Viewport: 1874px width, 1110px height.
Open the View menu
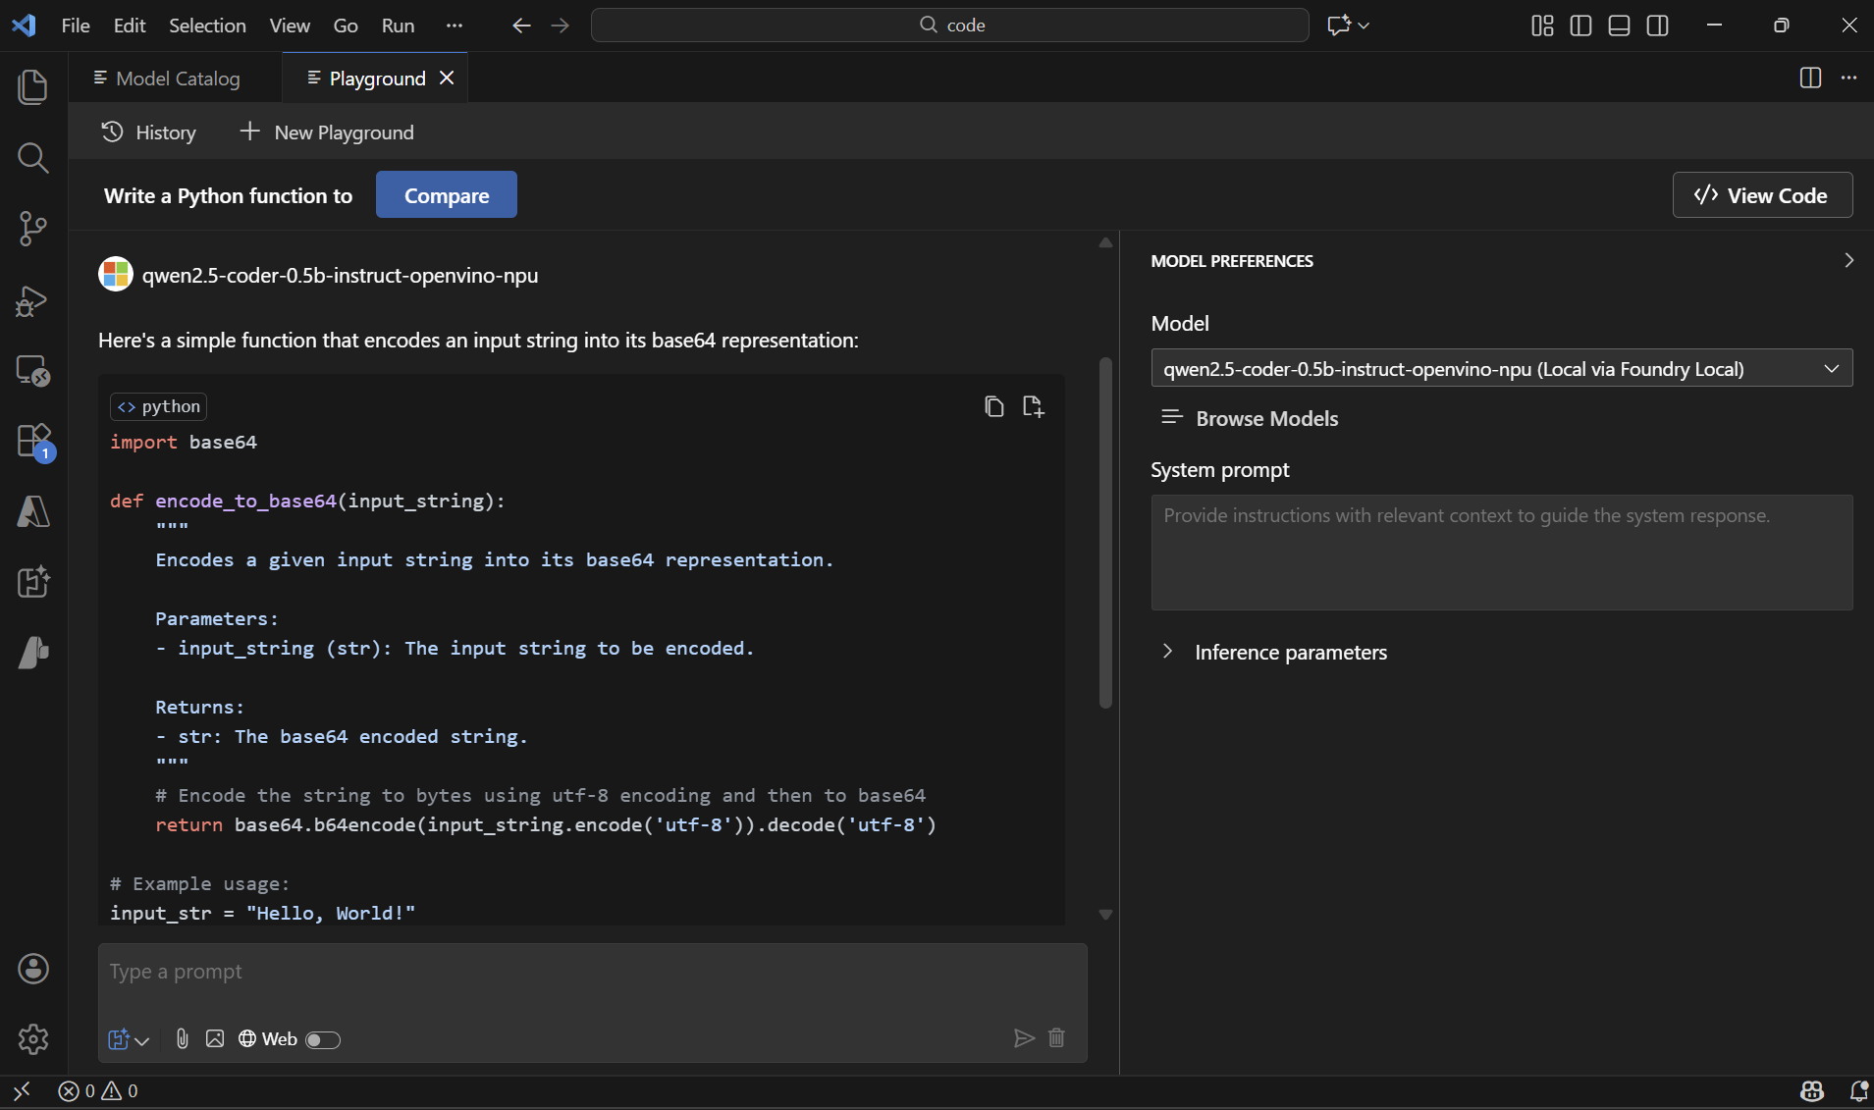tap(290, 26)
